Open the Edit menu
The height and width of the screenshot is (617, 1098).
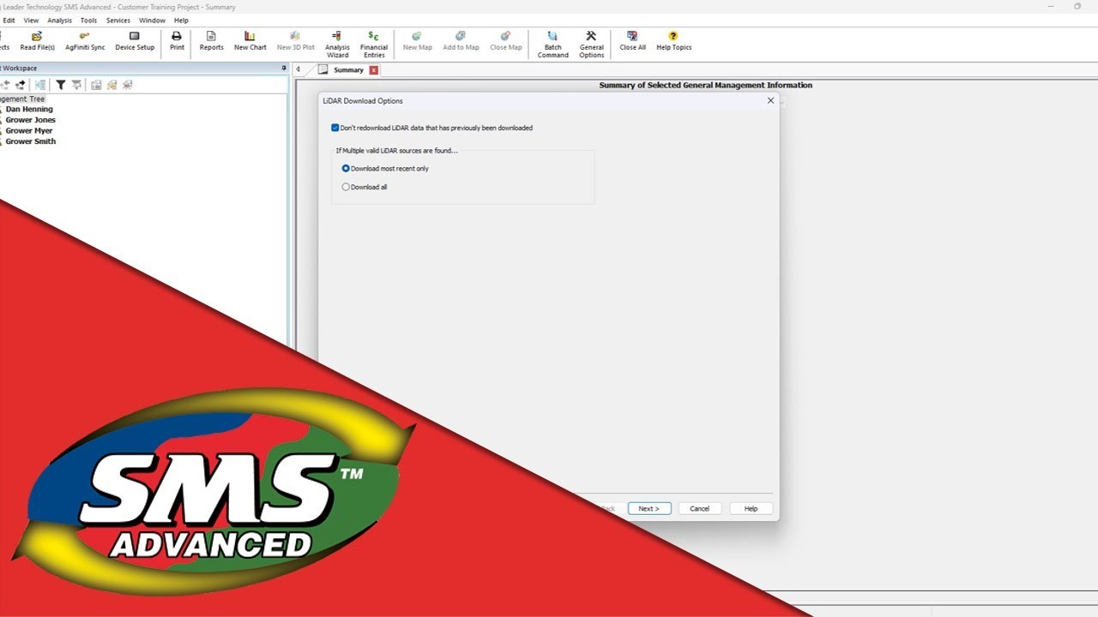pos(9,20)
